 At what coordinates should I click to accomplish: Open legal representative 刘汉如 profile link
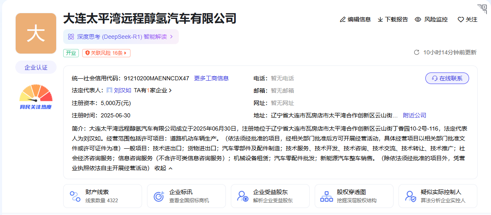[122, 90]
